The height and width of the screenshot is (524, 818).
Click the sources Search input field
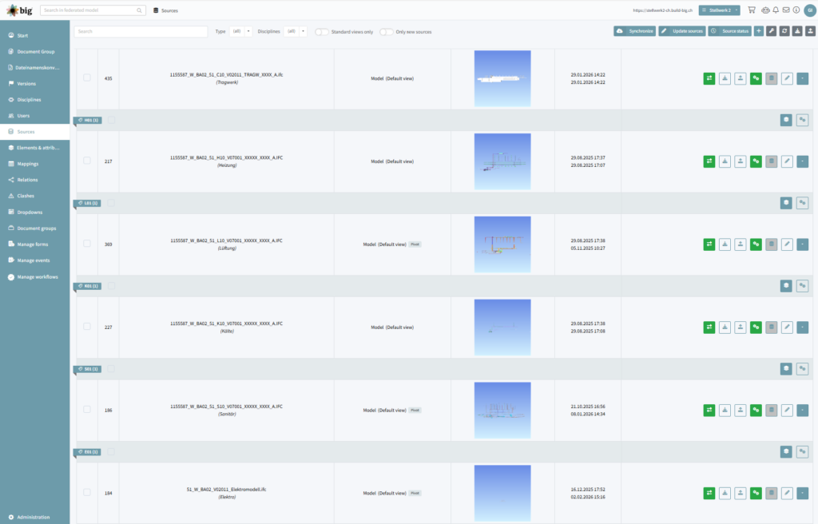pyautogui.click(x=141, y=31)
